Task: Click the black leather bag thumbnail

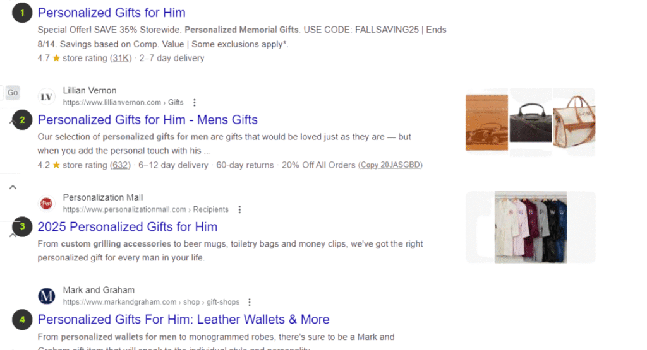Action: click(x=531, y=124)
